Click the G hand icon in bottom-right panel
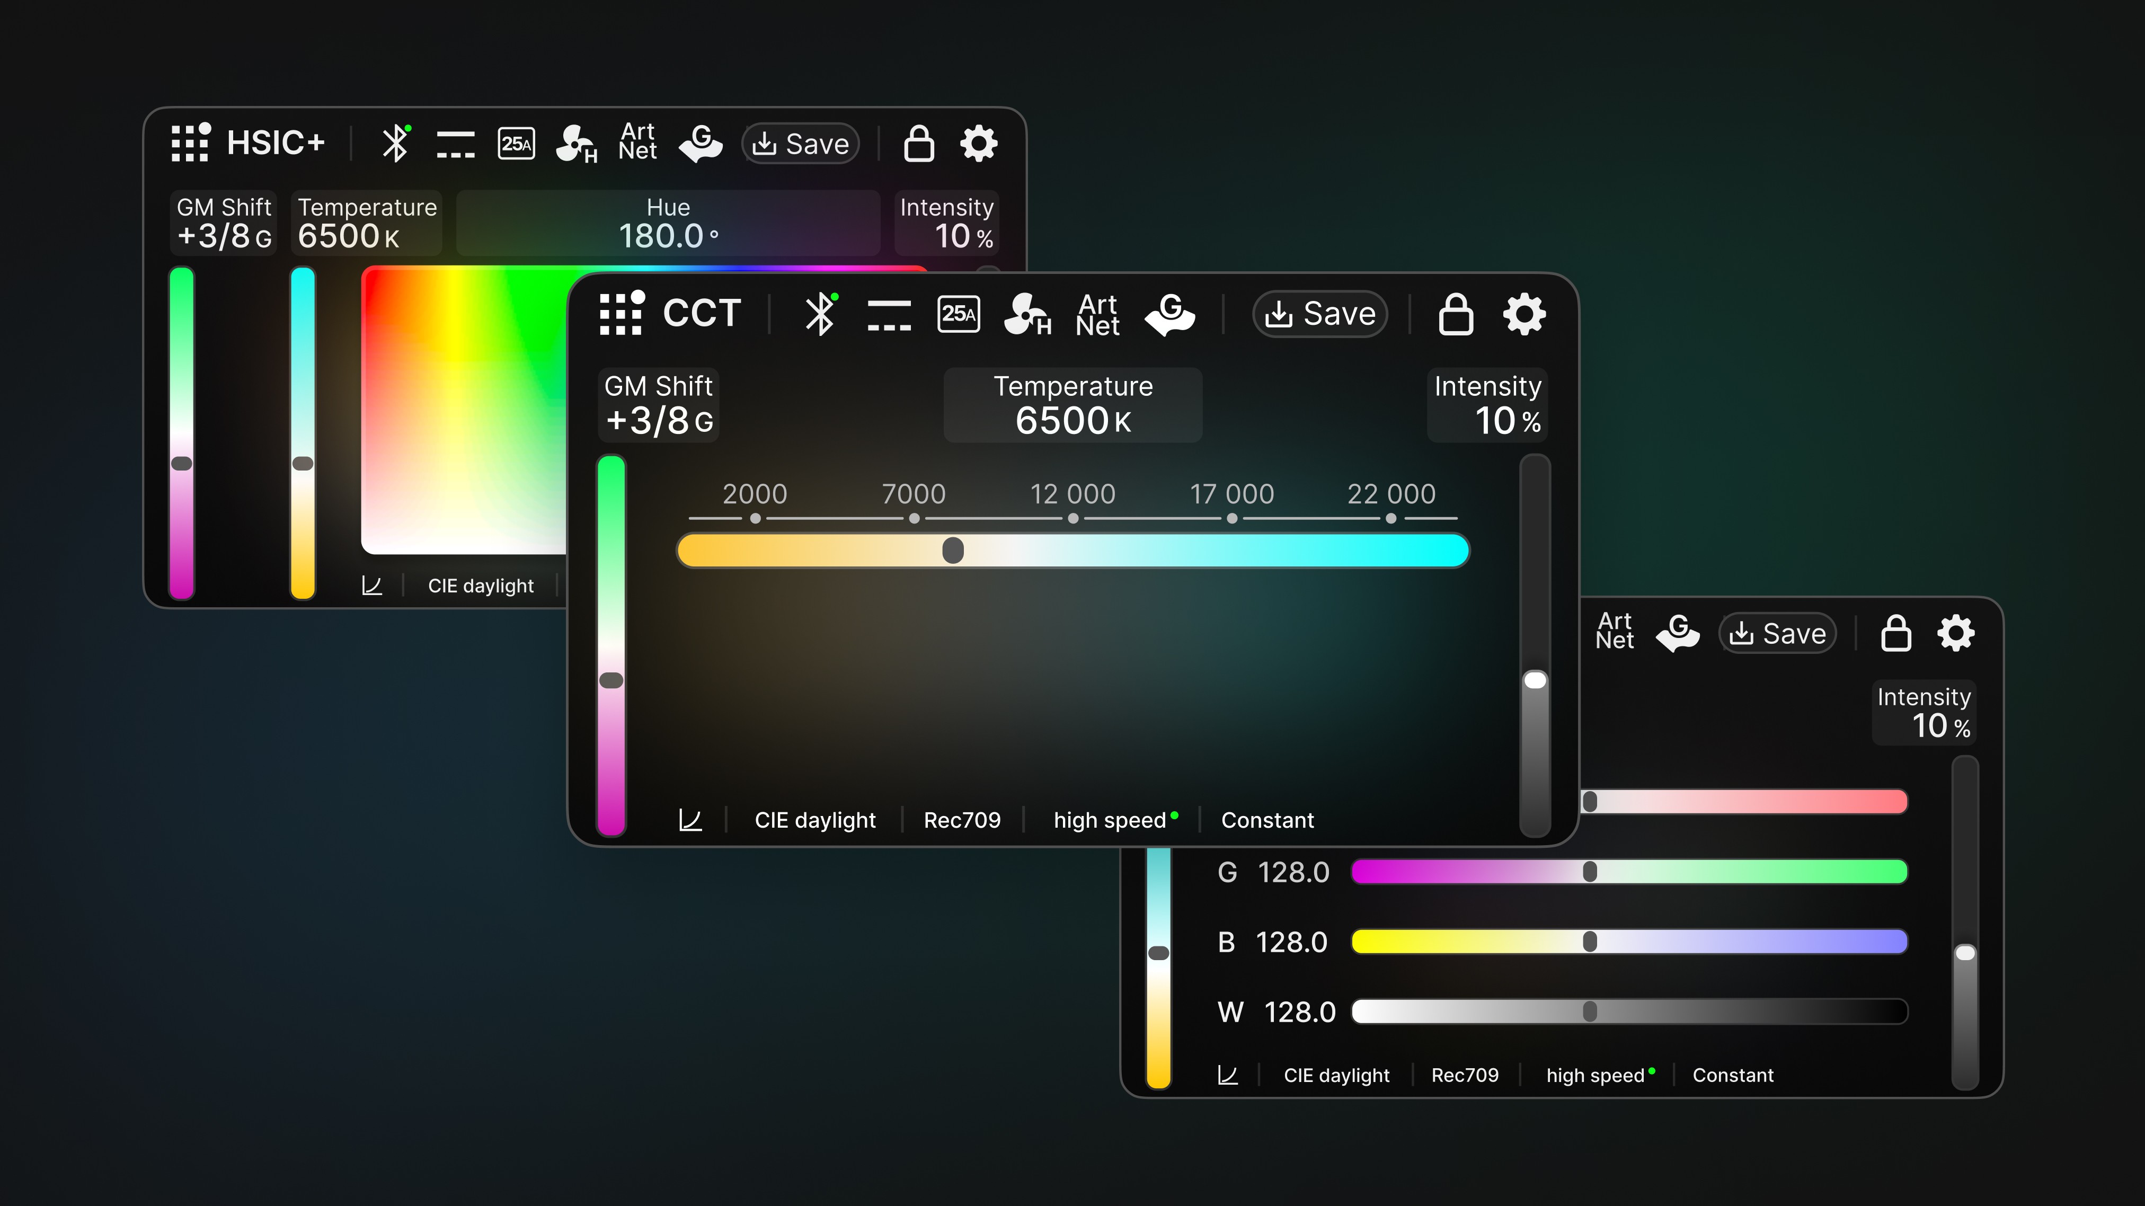 (1677, 633)
